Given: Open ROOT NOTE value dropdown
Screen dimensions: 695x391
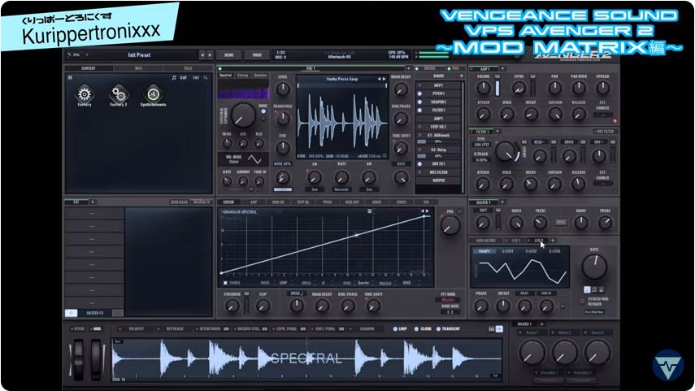Looking at the screenshot, I should click(450, 312).
